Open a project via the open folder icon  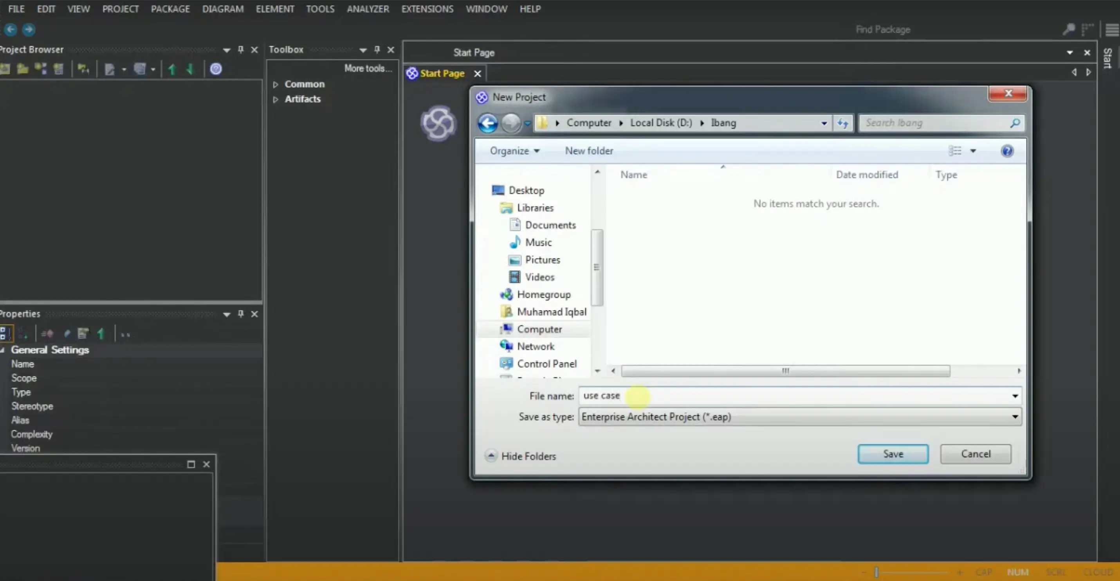click(22, 69)
